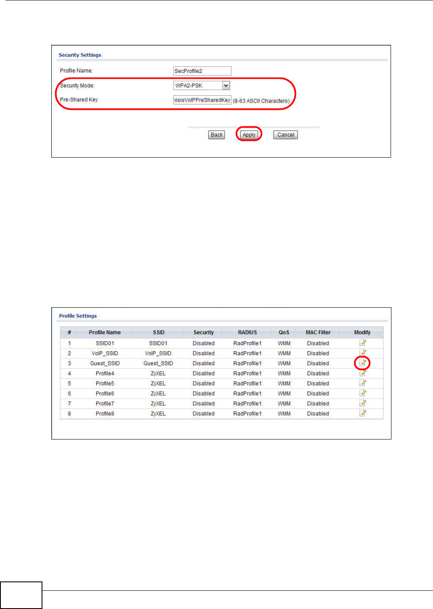Viewport: 433px width, 609px height.
Task: Click the Profile5 name cell
Action: 105,384
